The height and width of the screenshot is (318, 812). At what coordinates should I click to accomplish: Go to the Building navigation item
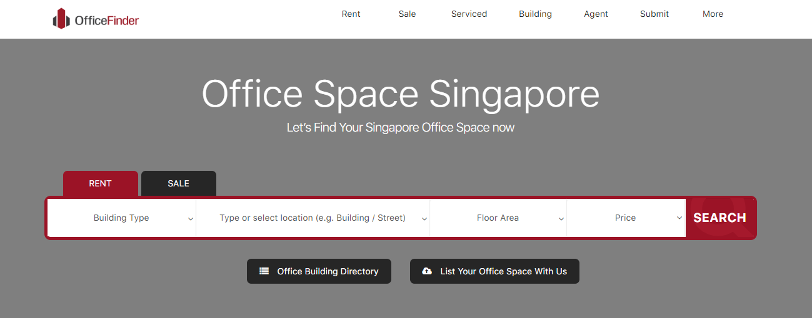pyautogui.click(x=535, y=14)
